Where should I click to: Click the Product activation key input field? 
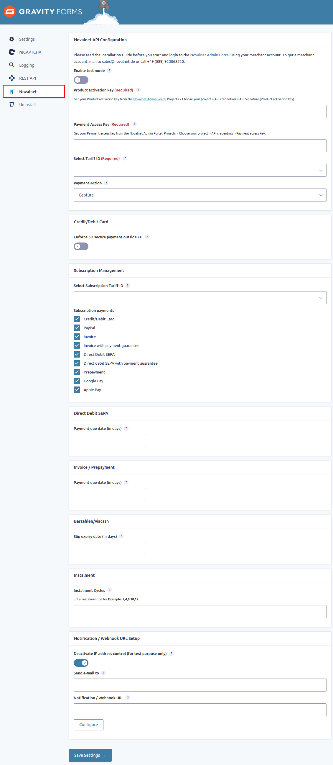[200, 112]
